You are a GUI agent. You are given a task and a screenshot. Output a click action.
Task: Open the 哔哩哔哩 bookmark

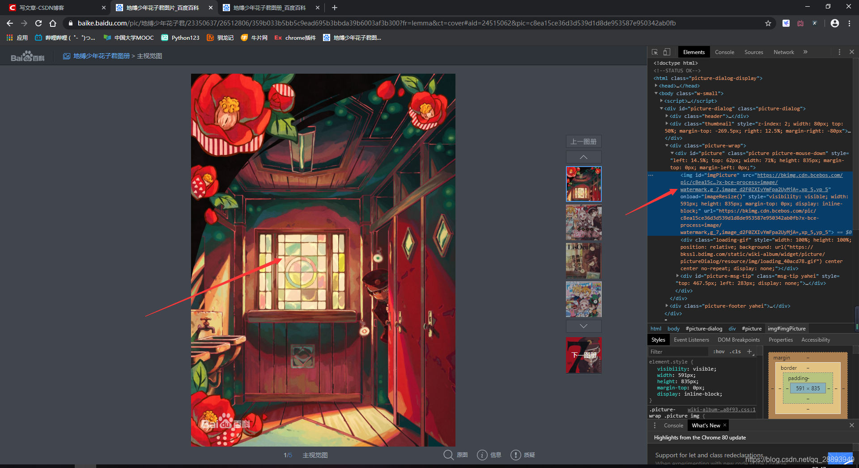point(65,38)
